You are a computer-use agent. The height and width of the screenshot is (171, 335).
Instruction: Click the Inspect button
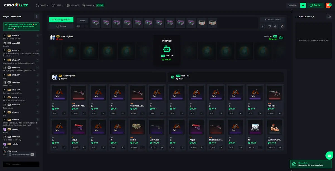tap(82, 21)
